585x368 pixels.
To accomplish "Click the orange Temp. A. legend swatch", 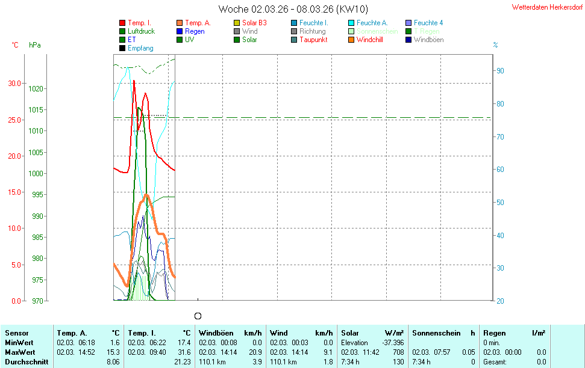I will click(x=180, y=23).
